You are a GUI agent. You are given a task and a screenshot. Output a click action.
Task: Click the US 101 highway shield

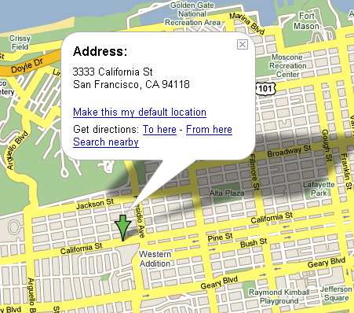coord(265,89)
